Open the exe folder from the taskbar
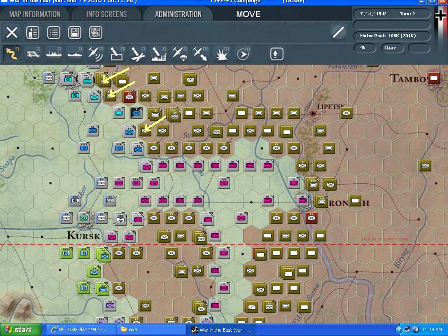The height and width of the screenshot is (336, 448). click(151, 329)
